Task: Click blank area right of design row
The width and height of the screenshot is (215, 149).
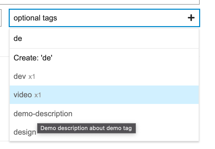Action: 167,132
